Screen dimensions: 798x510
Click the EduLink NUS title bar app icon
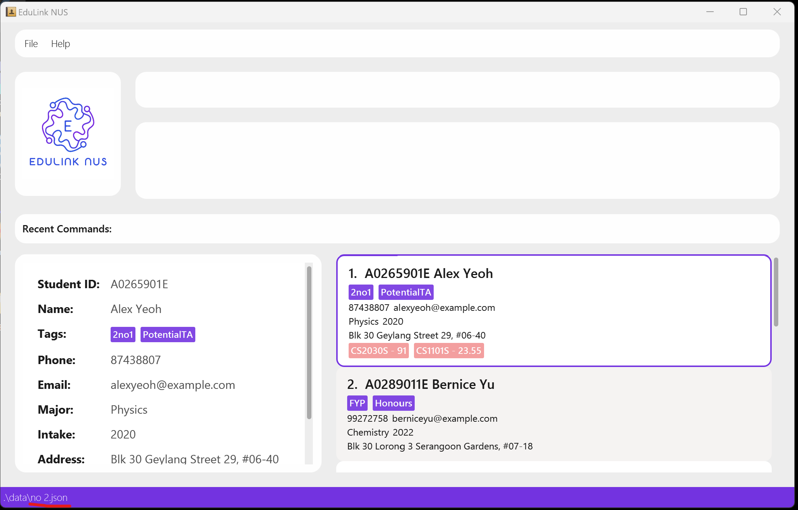(11, 12)
